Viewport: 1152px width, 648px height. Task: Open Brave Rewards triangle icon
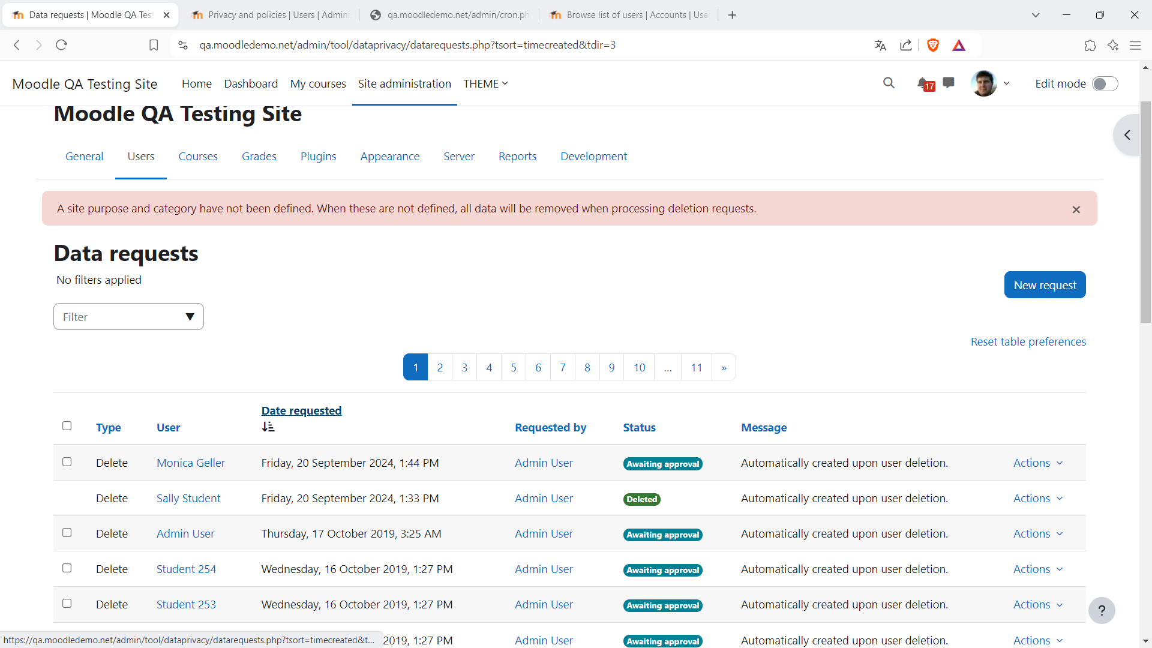(x=959, y=45)
